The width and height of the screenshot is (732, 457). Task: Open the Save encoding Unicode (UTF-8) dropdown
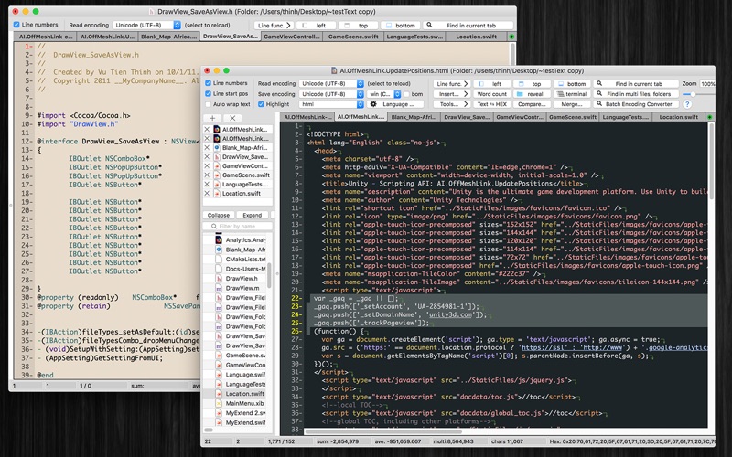[328, 94]
